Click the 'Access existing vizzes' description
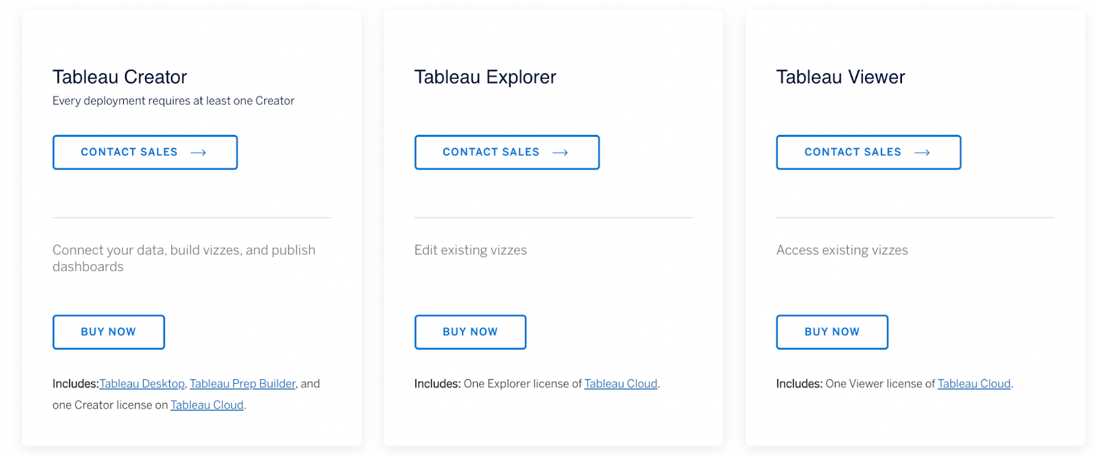The height and width of the screenshot is (455, 1095). pyautogui.click(x=842, y=250)
